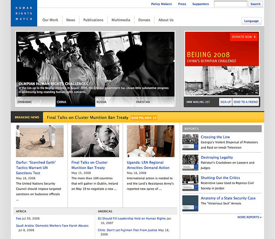Image resolution: width=275 pixels, height=239 pixels.
Task: Open the Darfur desert photo thumbnail
Action: 39,141
